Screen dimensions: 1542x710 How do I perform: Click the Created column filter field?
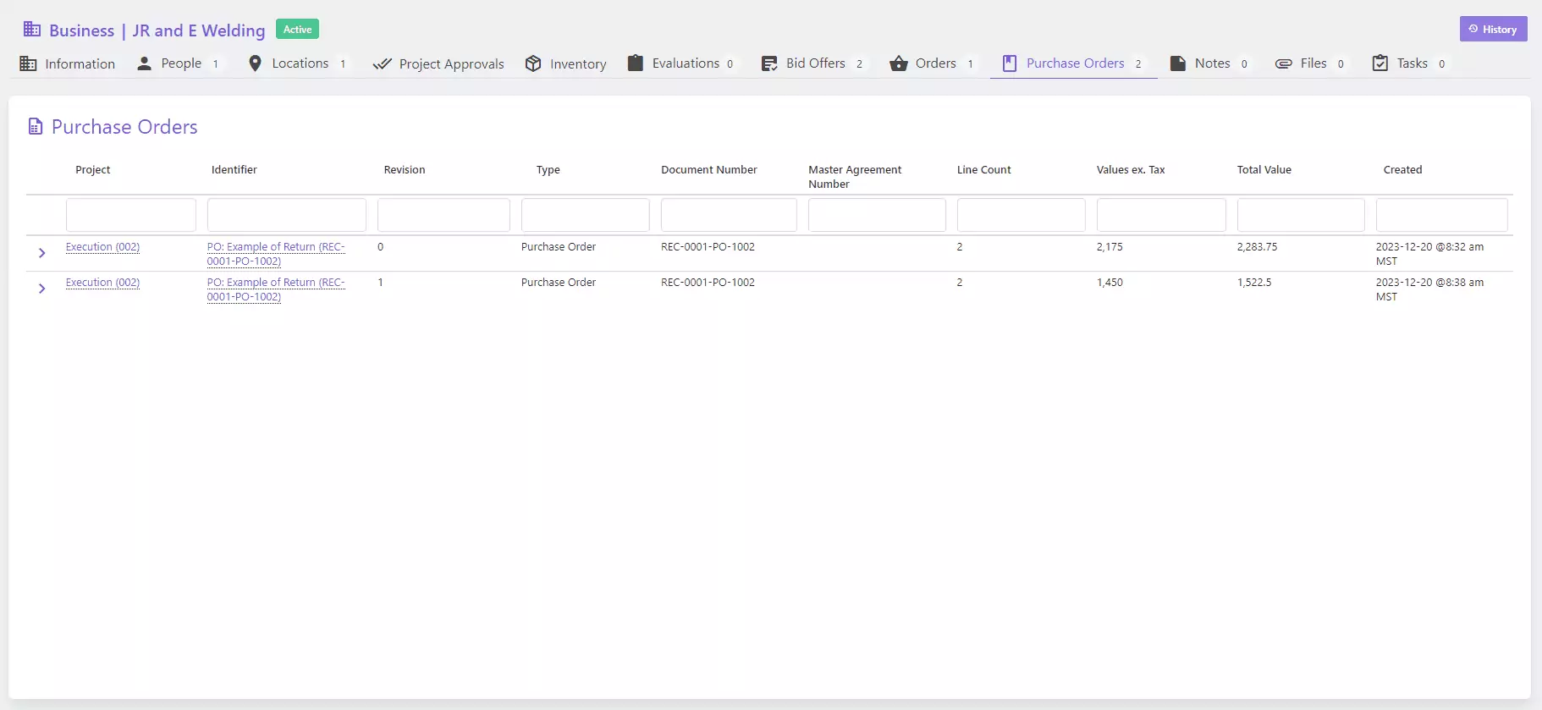[x=1442, y=215]
